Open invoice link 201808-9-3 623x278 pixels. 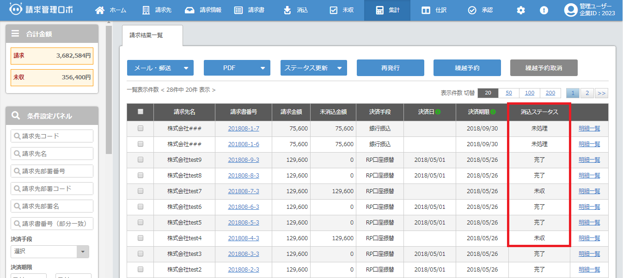244,160
